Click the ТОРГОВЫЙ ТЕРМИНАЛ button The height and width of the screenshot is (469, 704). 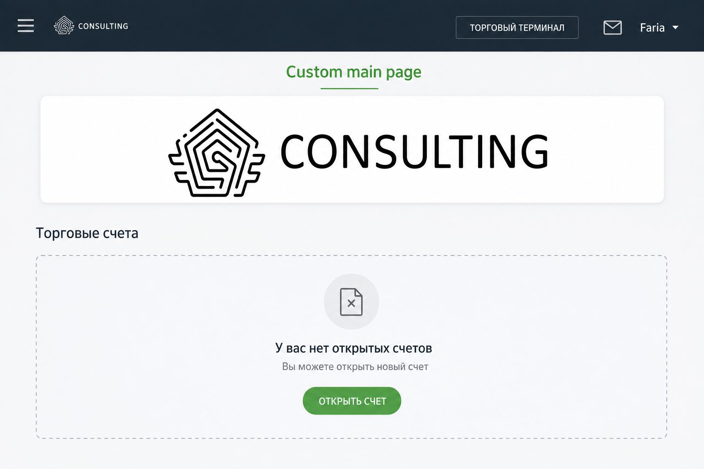click(517, 27)
